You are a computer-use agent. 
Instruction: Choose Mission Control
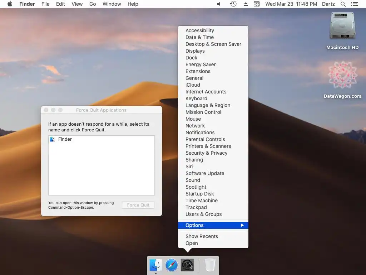click(213, 112)
